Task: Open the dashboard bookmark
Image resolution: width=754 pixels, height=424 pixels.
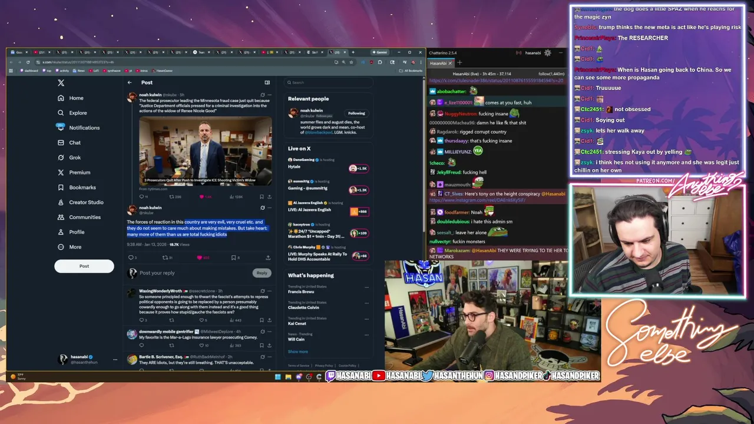Action: pos(29,71)
